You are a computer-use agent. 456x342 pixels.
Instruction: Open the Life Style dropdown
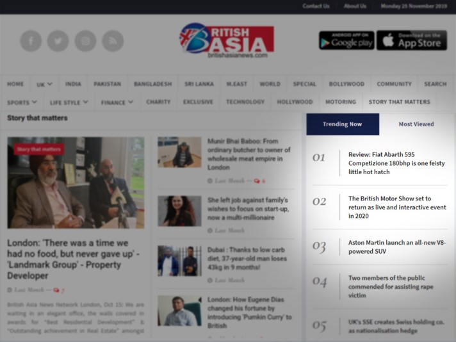[x=69, y=102]
